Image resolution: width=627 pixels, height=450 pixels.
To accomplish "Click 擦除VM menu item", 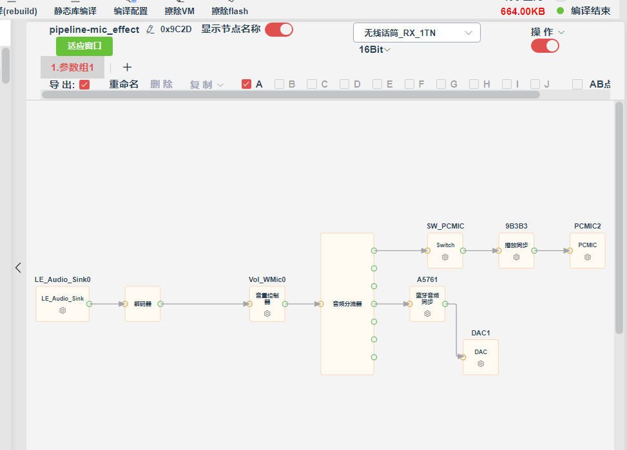I will pyautogui.click(x=180, y=11).
